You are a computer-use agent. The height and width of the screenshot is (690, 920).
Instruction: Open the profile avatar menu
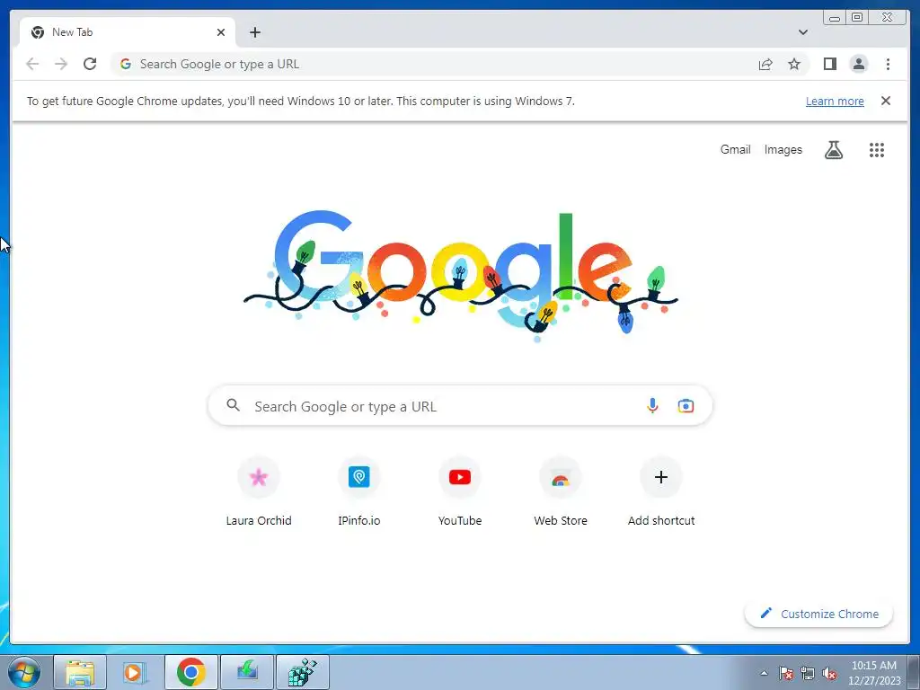pos(858,64)
